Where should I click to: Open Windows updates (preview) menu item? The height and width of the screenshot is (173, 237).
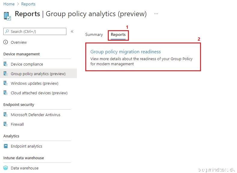coord(35,83)
